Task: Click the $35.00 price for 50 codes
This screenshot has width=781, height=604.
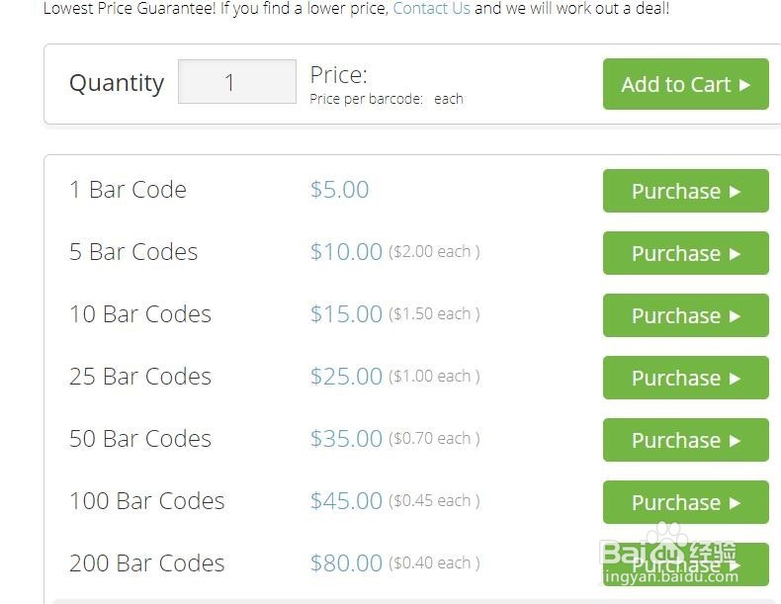Action: tap(346, 438)
